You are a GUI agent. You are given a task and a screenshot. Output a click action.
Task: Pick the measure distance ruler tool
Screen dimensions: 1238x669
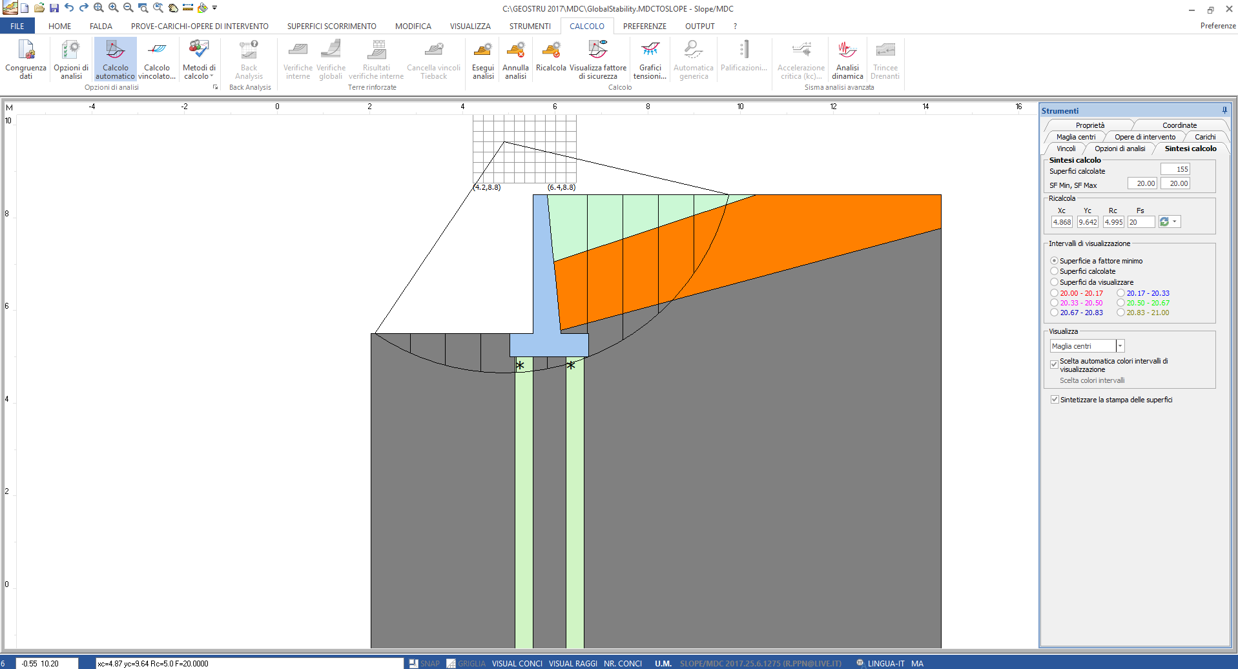[188, 8]
